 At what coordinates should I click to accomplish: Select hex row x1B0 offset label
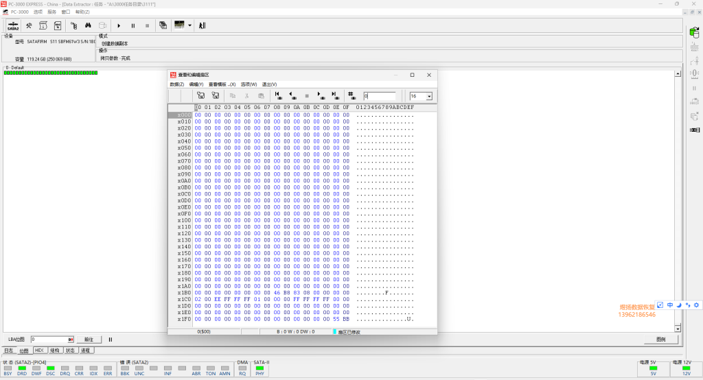click(184, 293)
